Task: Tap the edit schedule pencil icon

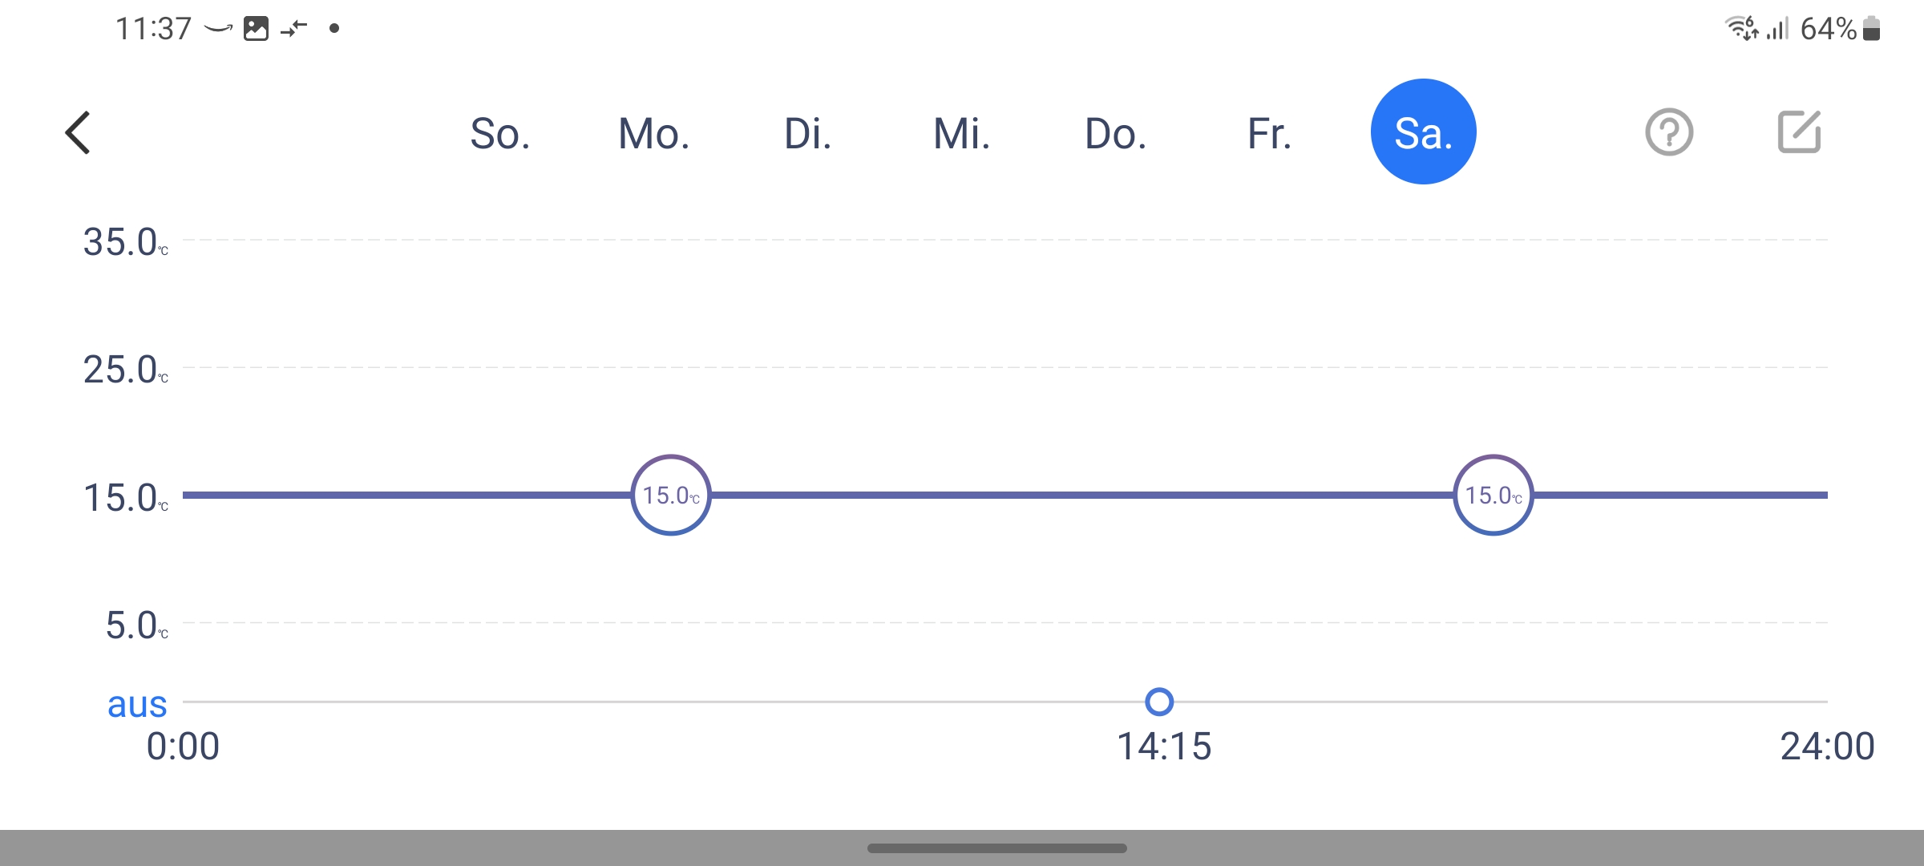Action: coord(1799,132)
